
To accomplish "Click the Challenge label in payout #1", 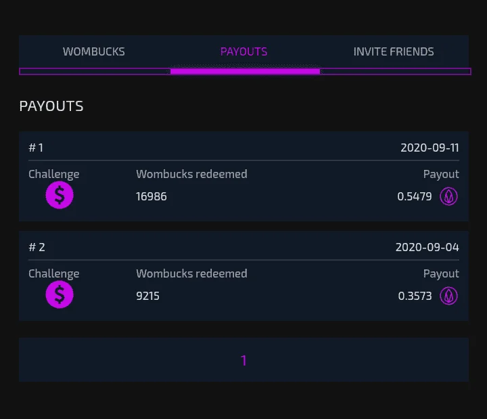I will click(x=54, y=175).
